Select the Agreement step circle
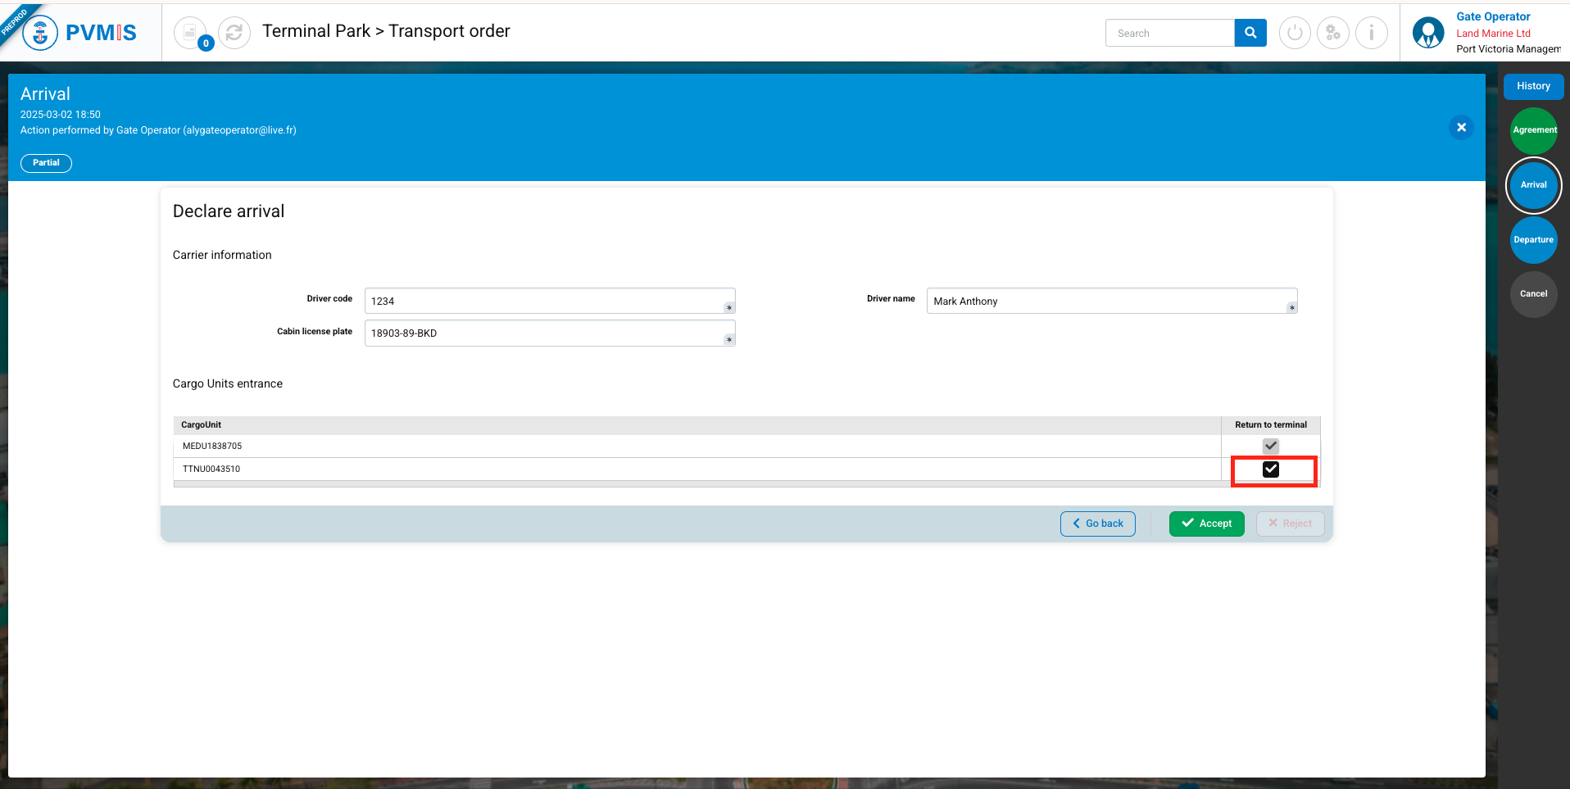Viewport: 1570px width, 789px height. pos(1533,130)
